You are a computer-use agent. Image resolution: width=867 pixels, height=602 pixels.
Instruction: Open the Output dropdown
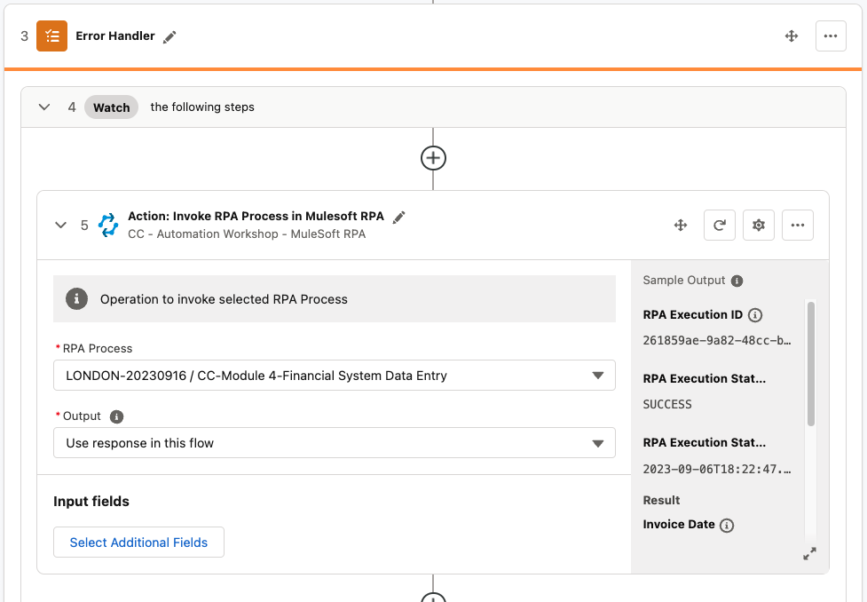(335, 443)
